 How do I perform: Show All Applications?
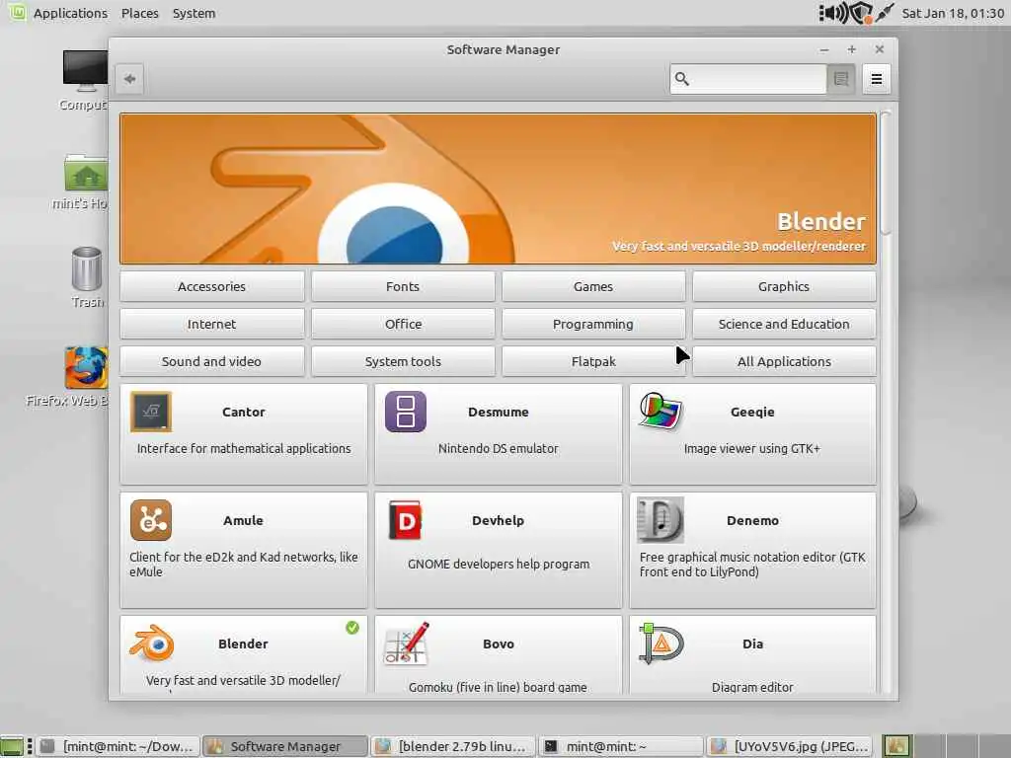pyautogui.click(x=784, y=361)
